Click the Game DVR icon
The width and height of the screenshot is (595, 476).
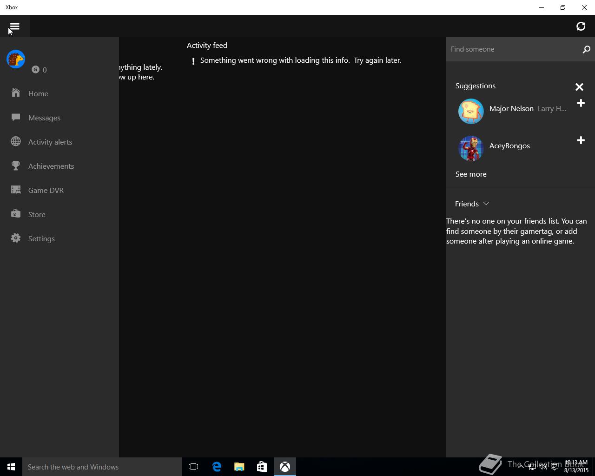[16, 190]
